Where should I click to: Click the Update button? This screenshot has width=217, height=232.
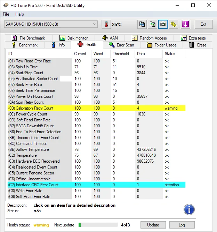click(x=153, y=225)
